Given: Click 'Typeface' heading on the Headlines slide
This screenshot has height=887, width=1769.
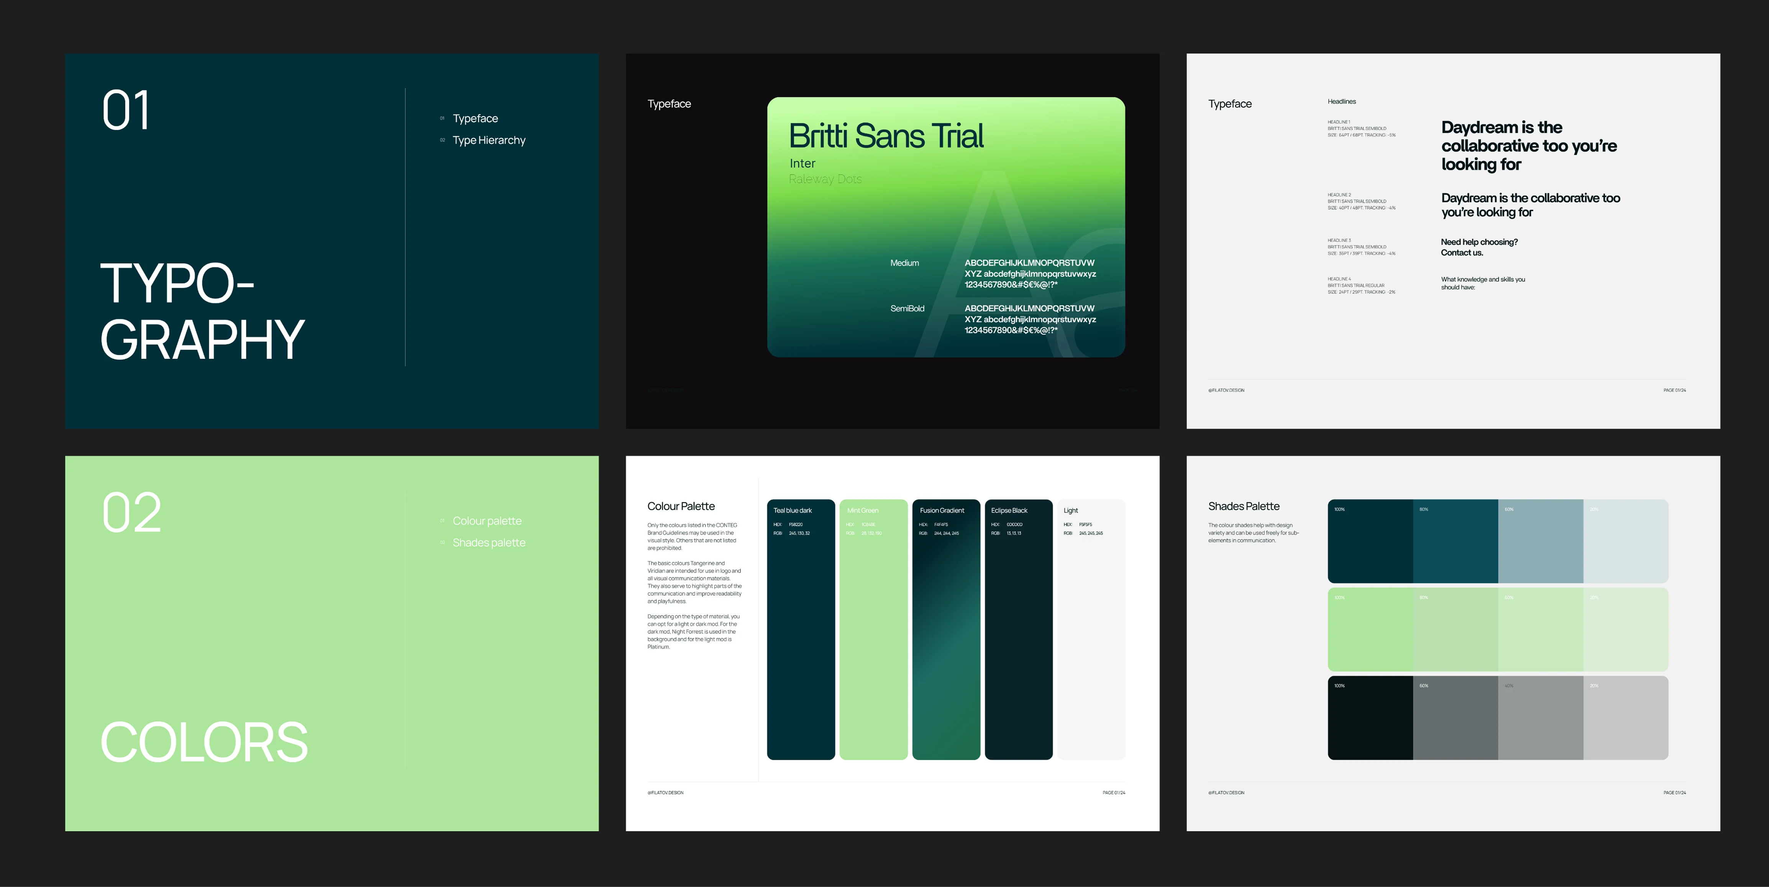Looking at the screenshot, I should pyautogui.click(x=1230, y=104).
